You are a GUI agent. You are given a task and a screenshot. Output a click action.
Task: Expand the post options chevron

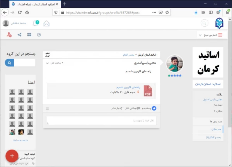tap(48, 63)
